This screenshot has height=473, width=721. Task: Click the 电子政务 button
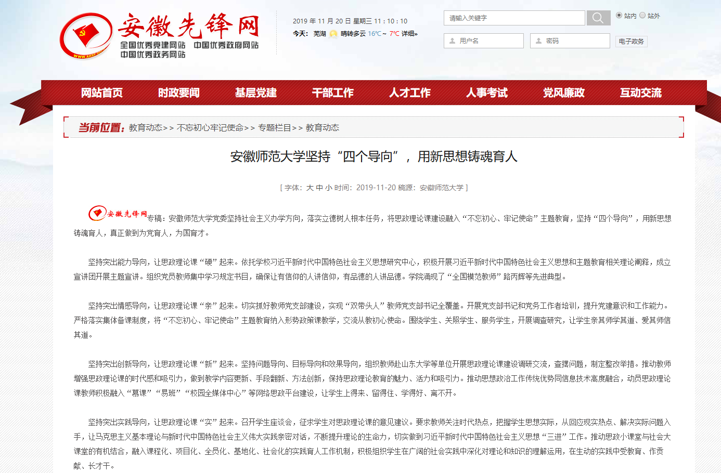click(x=631, y=41)
